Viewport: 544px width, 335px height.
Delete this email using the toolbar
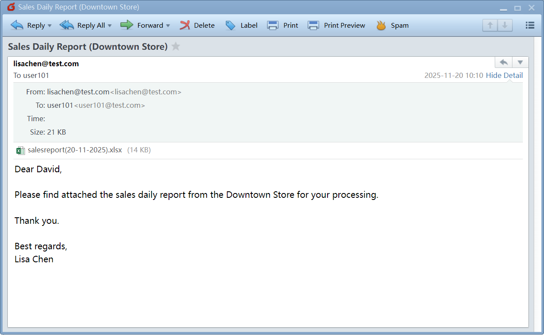coord(197,25)
